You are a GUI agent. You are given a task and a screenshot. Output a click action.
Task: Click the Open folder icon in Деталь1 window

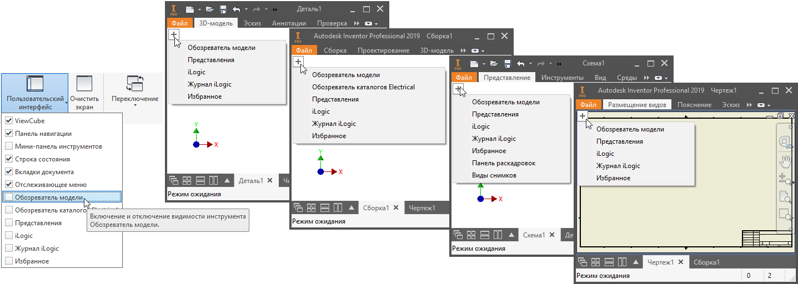[209, 9]
